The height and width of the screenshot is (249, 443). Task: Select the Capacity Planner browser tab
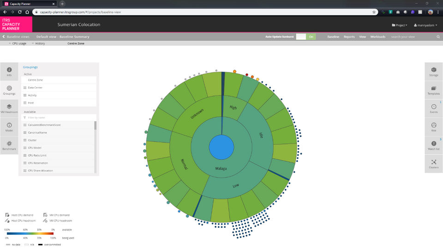click(29, 4)
